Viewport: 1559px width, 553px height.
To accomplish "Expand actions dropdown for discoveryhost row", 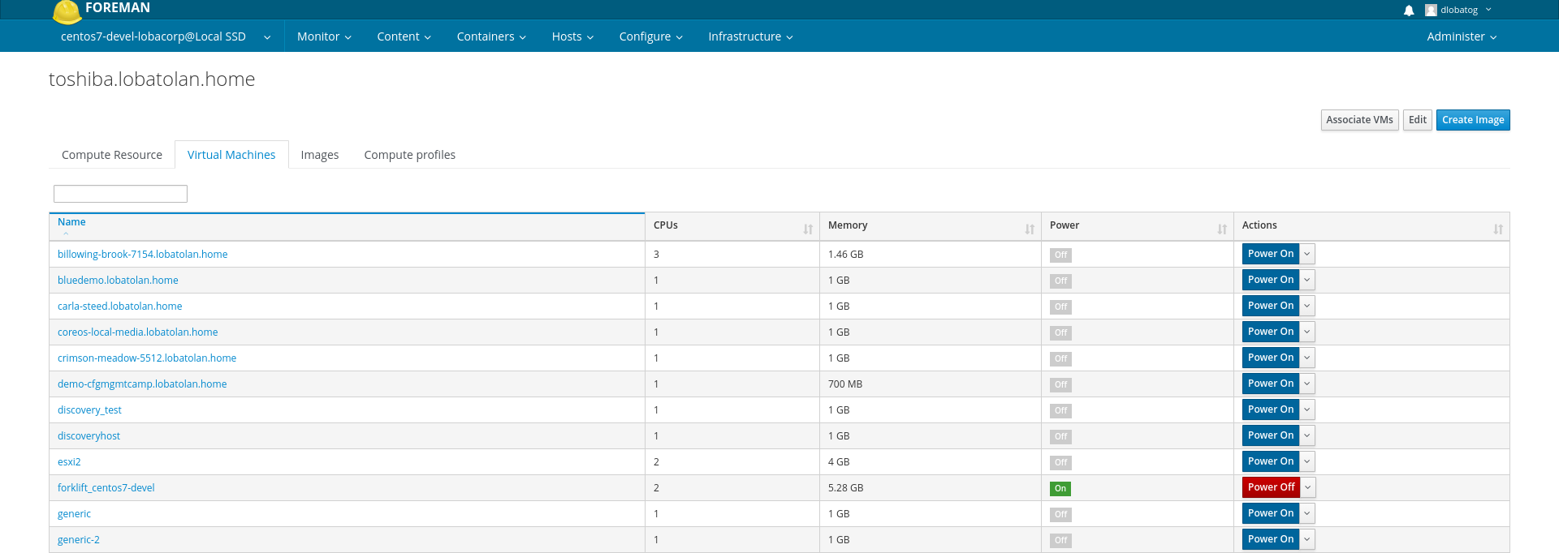I will coord(1307,435).
